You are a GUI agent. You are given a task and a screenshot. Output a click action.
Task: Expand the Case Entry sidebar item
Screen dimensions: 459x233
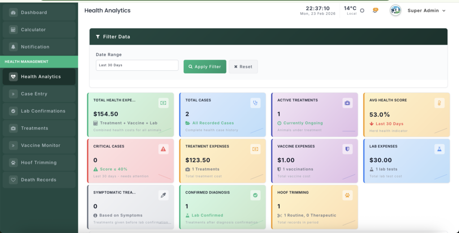tap(39, 94)
